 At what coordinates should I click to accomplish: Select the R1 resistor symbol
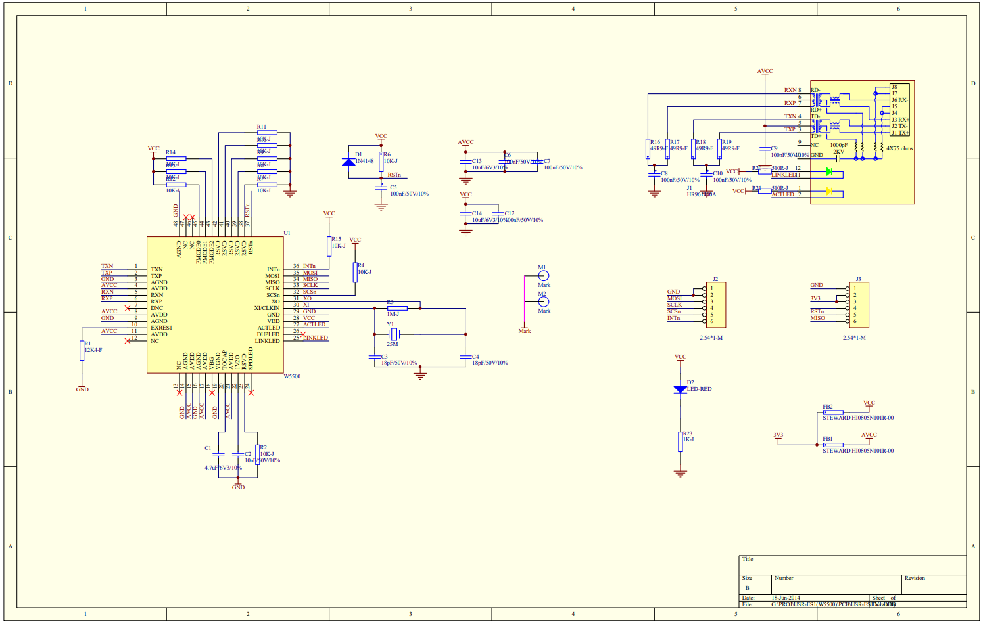[x=82, y=351]
